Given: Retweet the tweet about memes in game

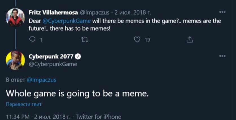Looking at the screenshot, I should (x=84, y=40).
